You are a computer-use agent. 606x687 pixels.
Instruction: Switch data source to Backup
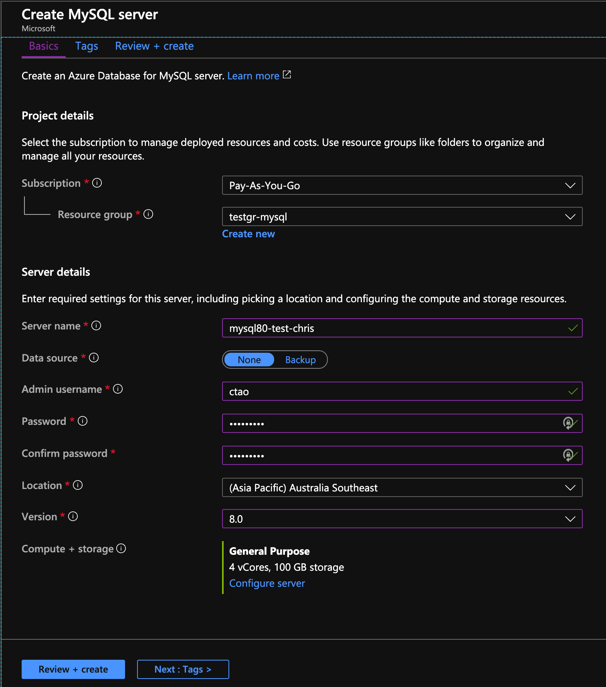(300, 360)
